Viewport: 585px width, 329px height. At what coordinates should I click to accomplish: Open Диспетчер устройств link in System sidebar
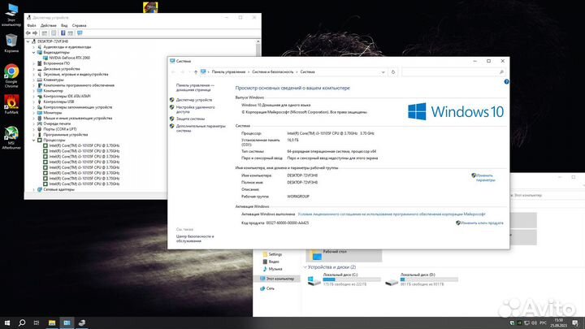pyautogui.click(x=194, y=100)
